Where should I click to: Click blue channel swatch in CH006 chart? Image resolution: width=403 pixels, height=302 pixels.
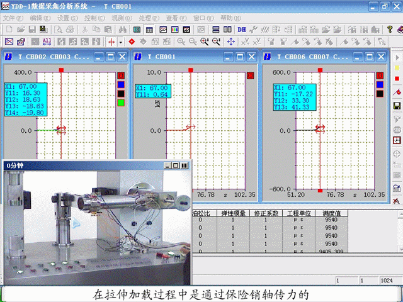[380, 85]
